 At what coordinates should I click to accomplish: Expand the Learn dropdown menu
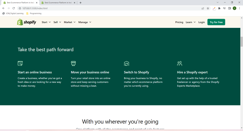191,22
